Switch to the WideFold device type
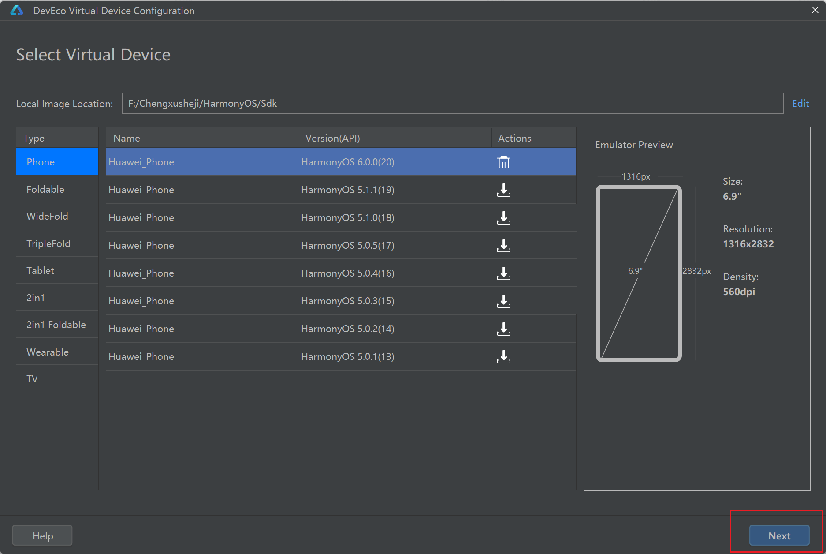This screenshot has width=826, height=554. coord(47,216)
